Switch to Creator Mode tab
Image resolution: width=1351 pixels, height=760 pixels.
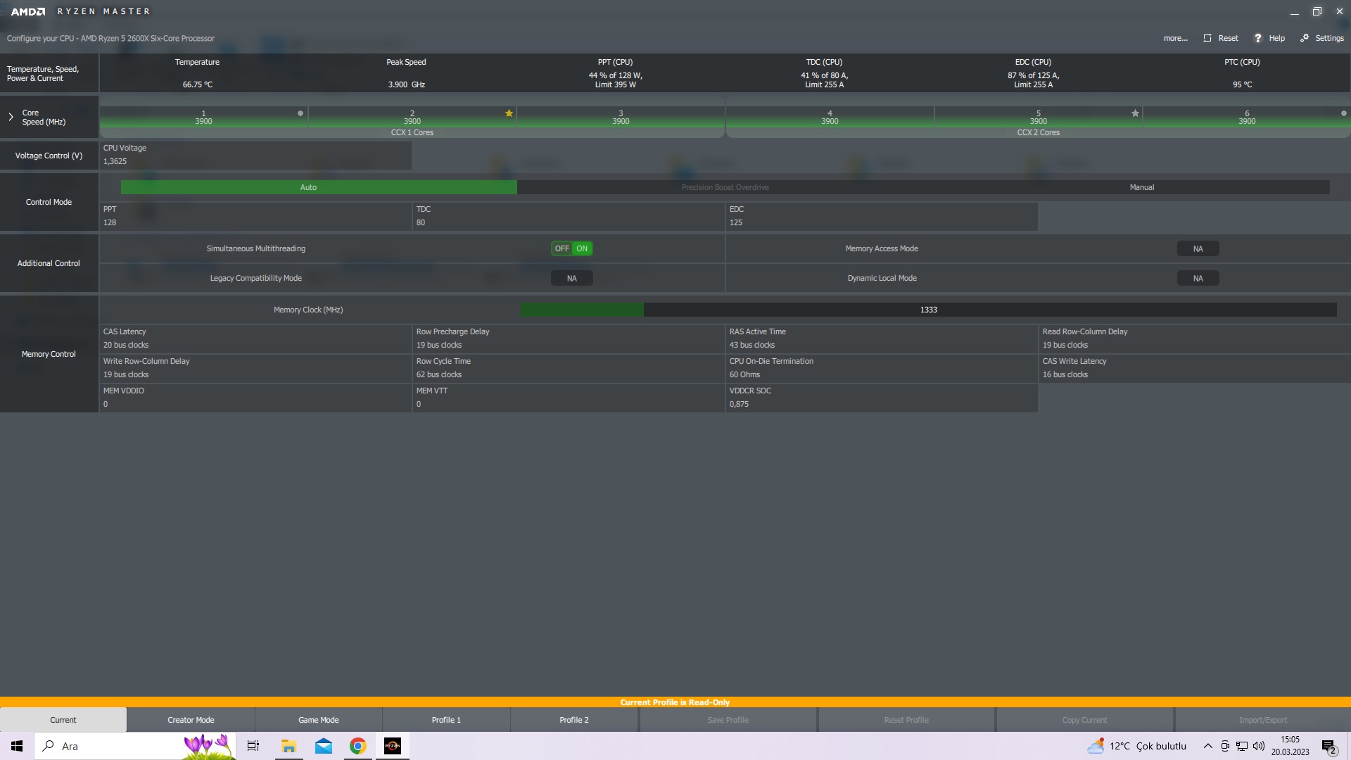[x=191, y=720]
